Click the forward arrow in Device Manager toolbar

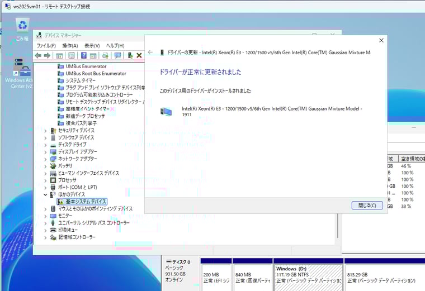click(x=47, y=55)
